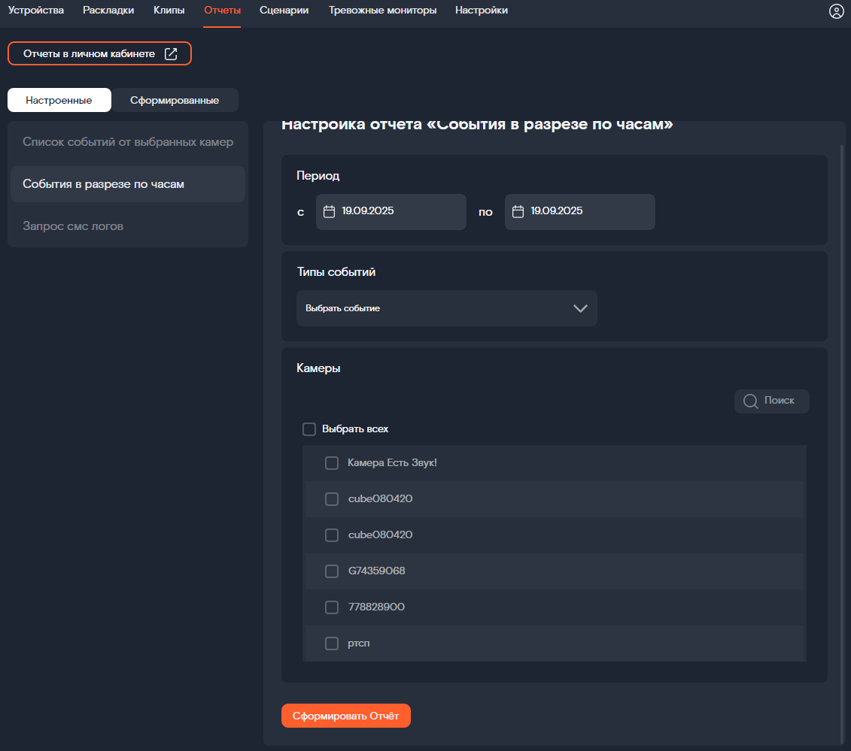
Task: Click the Сформировать Отчёт button
Action: tap(345, 716)
